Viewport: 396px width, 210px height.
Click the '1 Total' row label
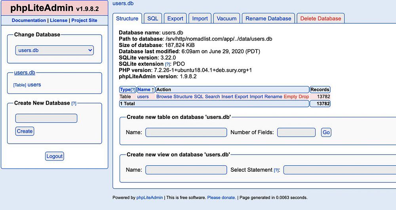point(128,103)
